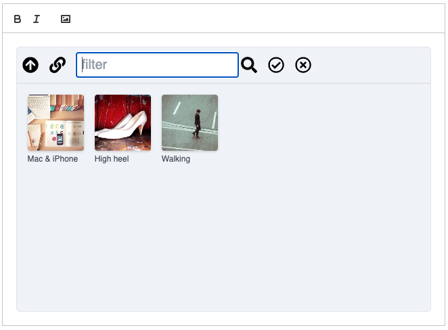Click the chain link icon
This screenshot has height=330, width=448.
[x=58, y=65]
